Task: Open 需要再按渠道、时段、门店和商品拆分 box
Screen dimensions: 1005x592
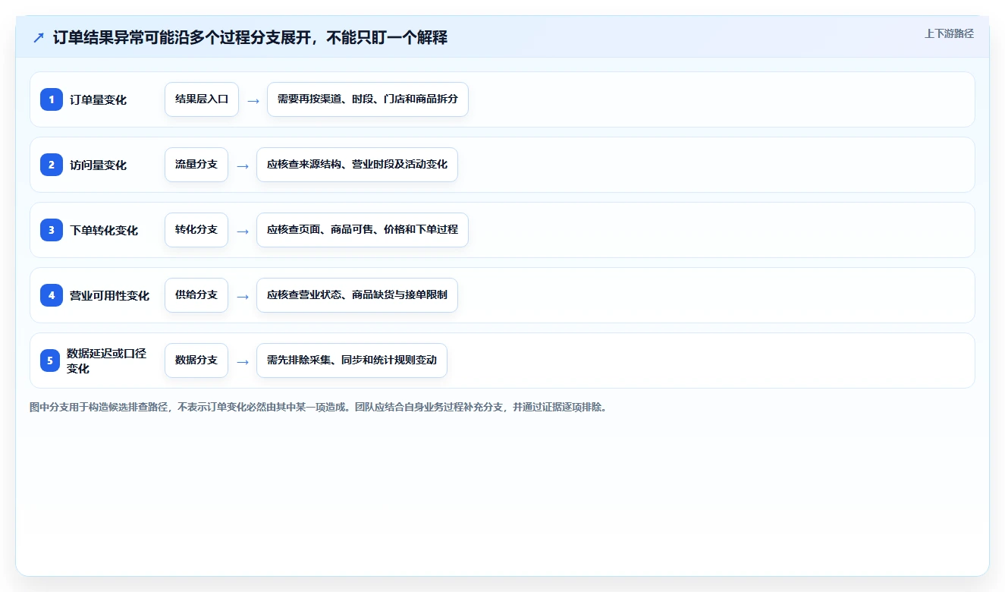Action: point(368,99)
